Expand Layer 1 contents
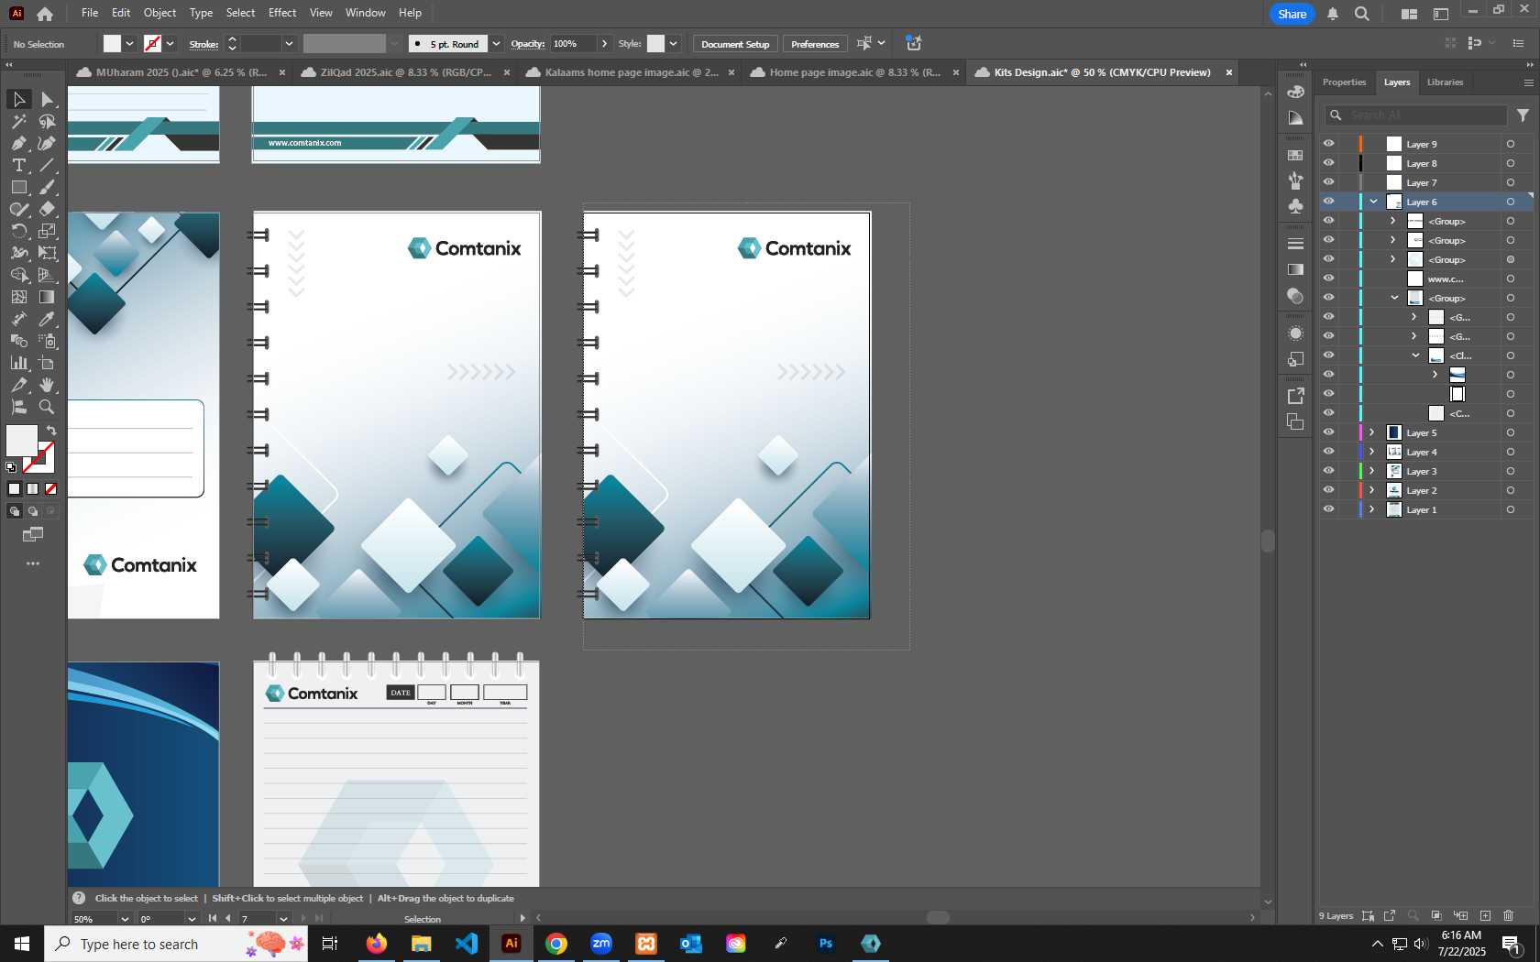Screen dimensions: 1540x962 [x=1372, y=509]
